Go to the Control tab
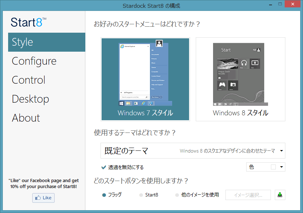The width and height of the screenshot is (303, 213). coord(29,80)
